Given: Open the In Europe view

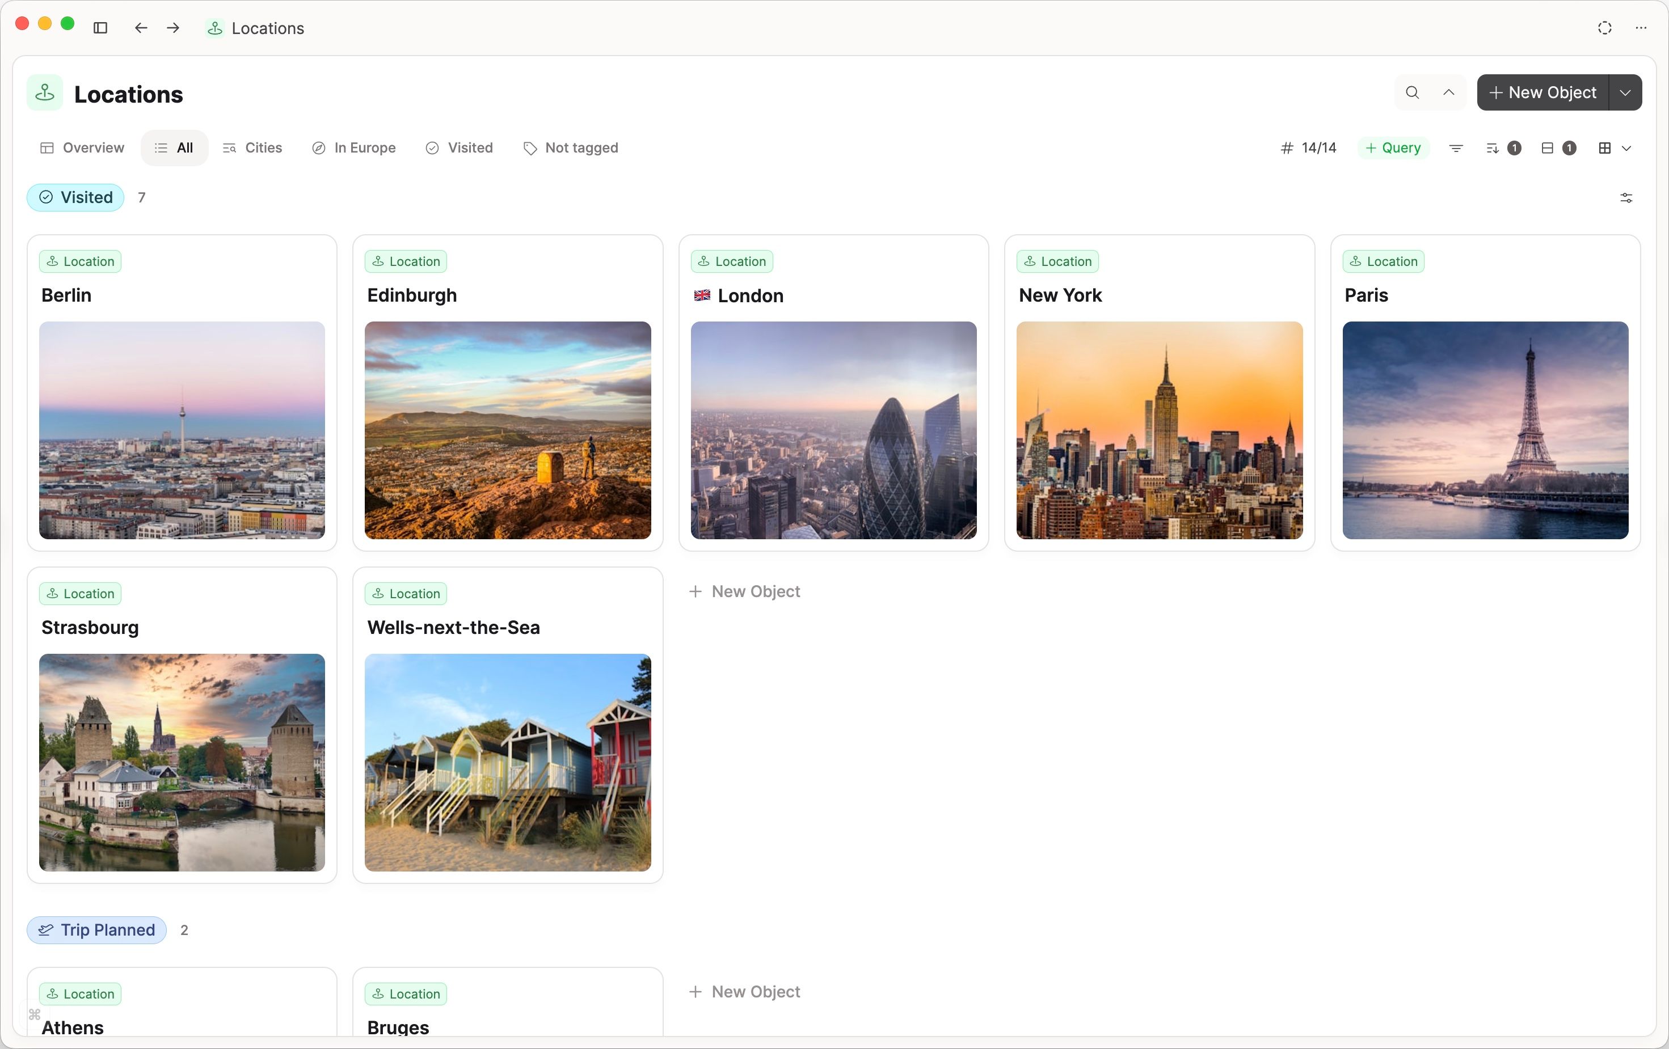Looking at the screenshot, I should [x=353, y=147].
